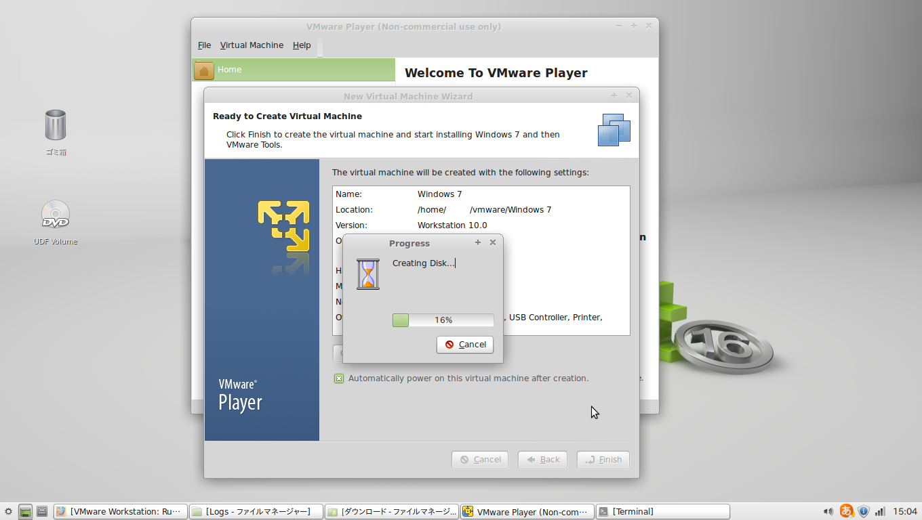Open the File menu in VMware Player
Screen dimensions: 922x520
click(x=205, y=45)
